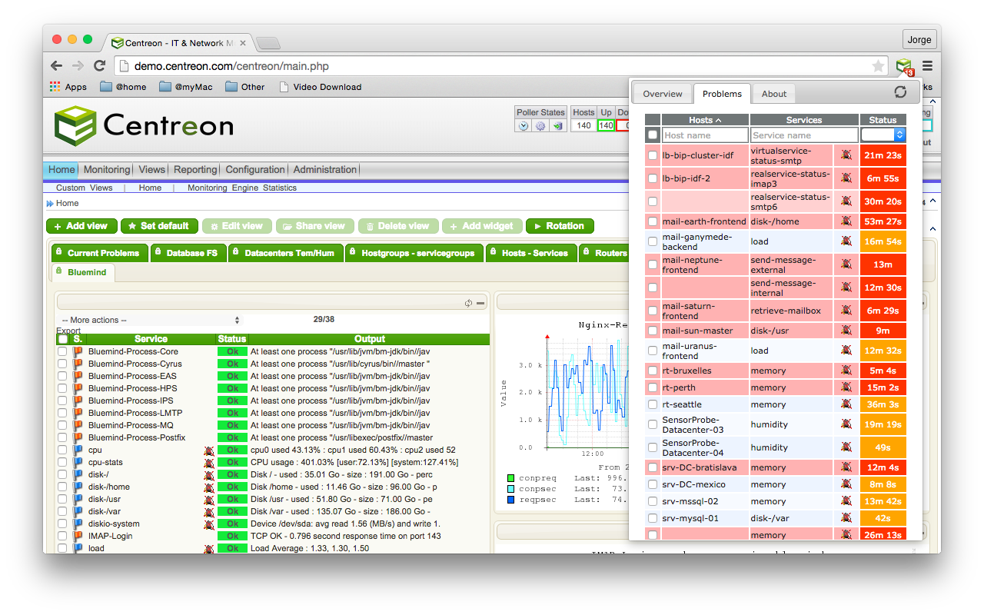Click bug icon next to load service

208,548
